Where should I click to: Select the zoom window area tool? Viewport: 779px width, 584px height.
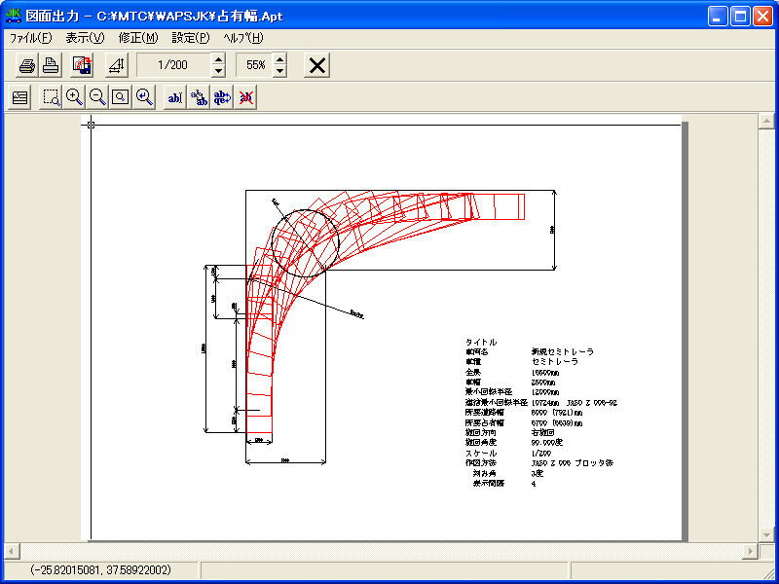(x=51, y=97)
